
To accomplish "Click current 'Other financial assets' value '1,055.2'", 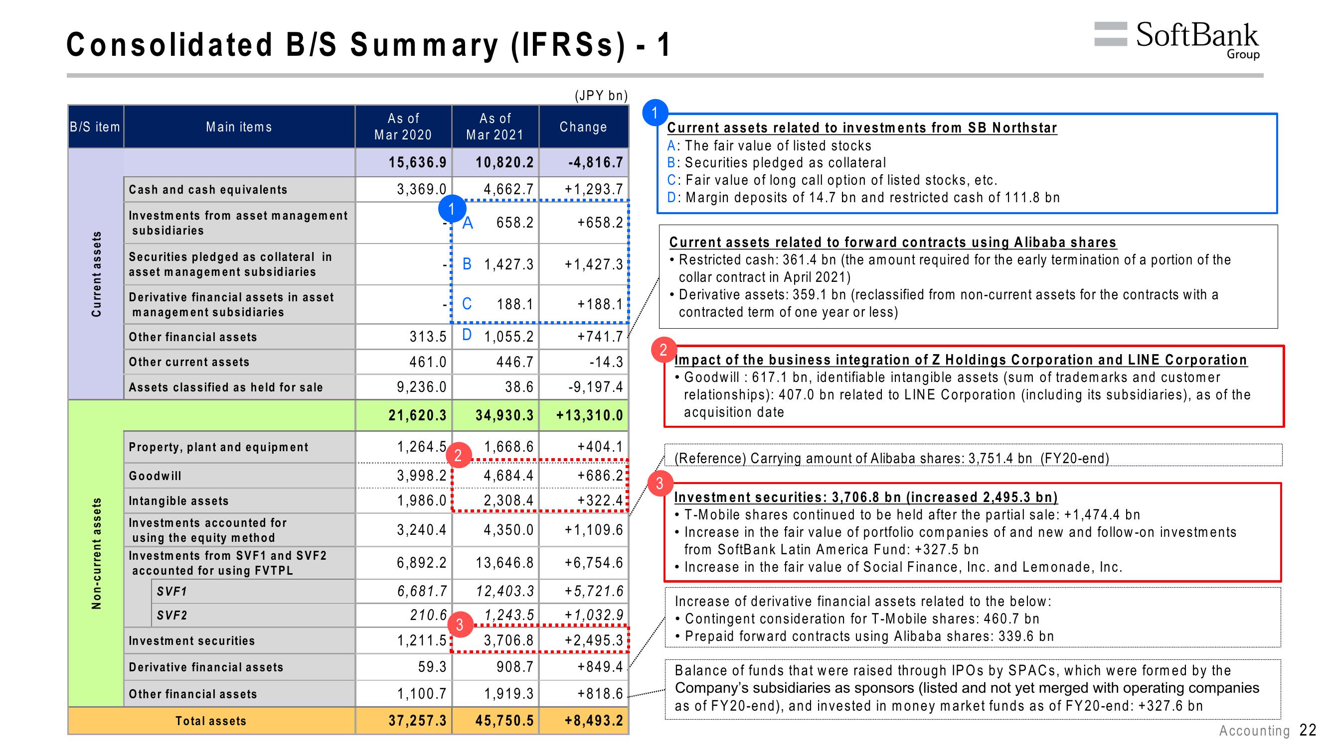I will tap(508, 337).
